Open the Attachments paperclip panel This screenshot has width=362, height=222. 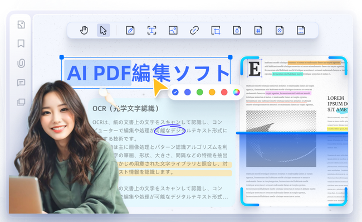tap(21, 63)
